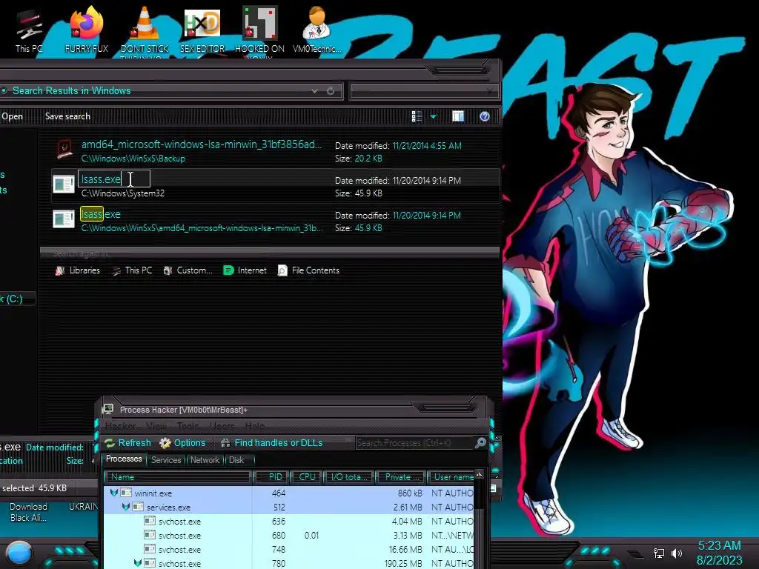Select lsass.exe result in WinSxS folder
This screenshot has width=759, height=569.
point(275,220)
